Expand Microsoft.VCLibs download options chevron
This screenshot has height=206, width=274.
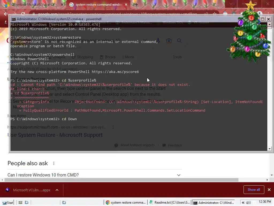[x=57, y=190]
